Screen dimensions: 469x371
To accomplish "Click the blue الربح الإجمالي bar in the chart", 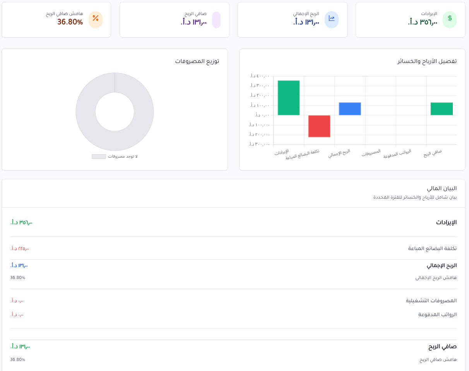I will (x=350, y=109).
